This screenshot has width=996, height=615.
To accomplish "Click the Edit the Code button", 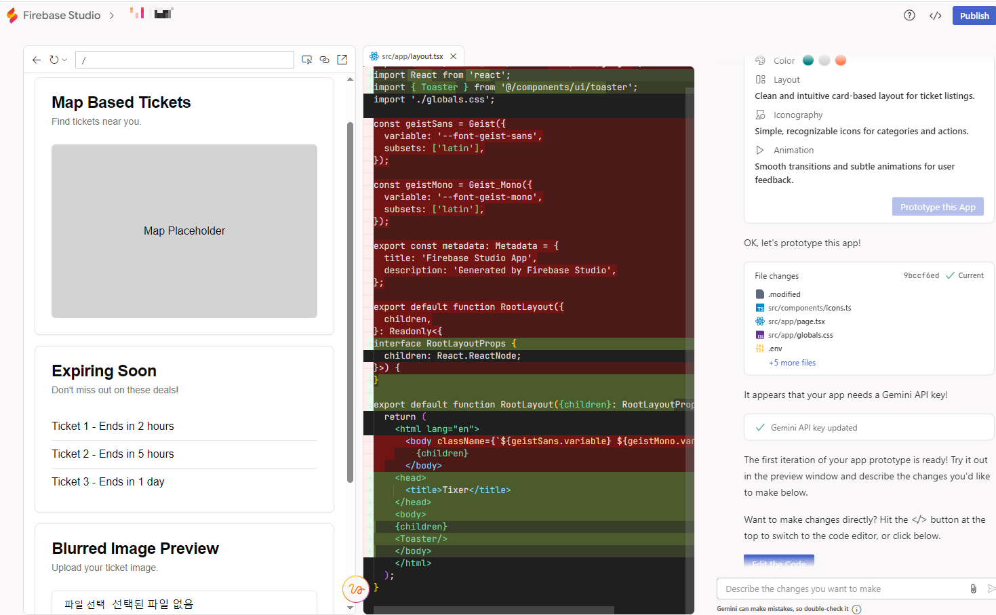I will 778,561.
